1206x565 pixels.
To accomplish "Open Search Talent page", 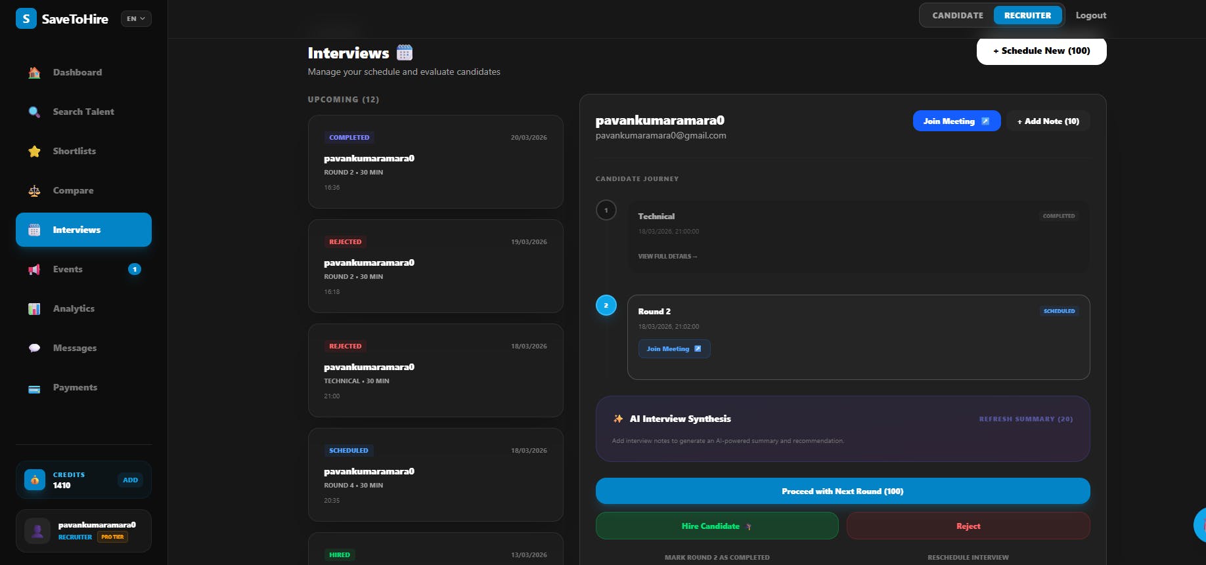I will tap(83, 112).
